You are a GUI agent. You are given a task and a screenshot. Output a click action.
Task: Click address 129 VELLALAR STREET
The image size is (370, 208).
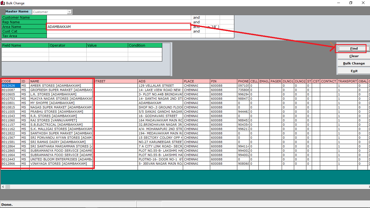click(160, 86)
